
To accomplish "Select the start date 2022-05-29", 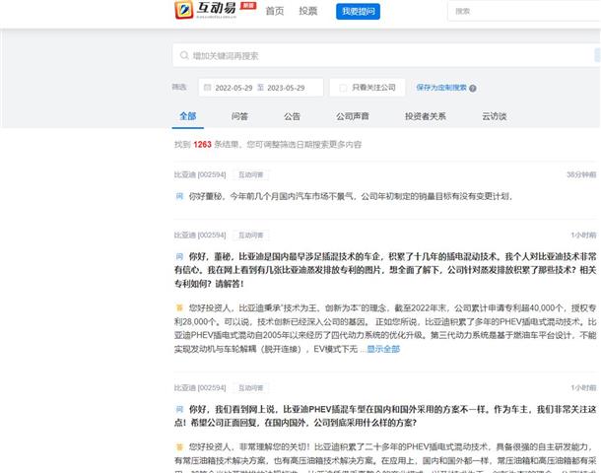I will pos(234,88).
